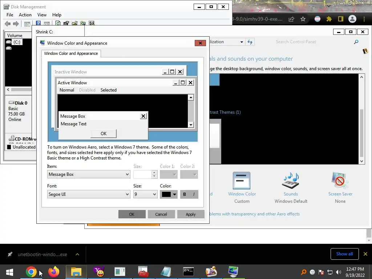The height and width of the screenshot is (279, 372).
Task: Click the black font color swatch
Action: pos(166,194)
